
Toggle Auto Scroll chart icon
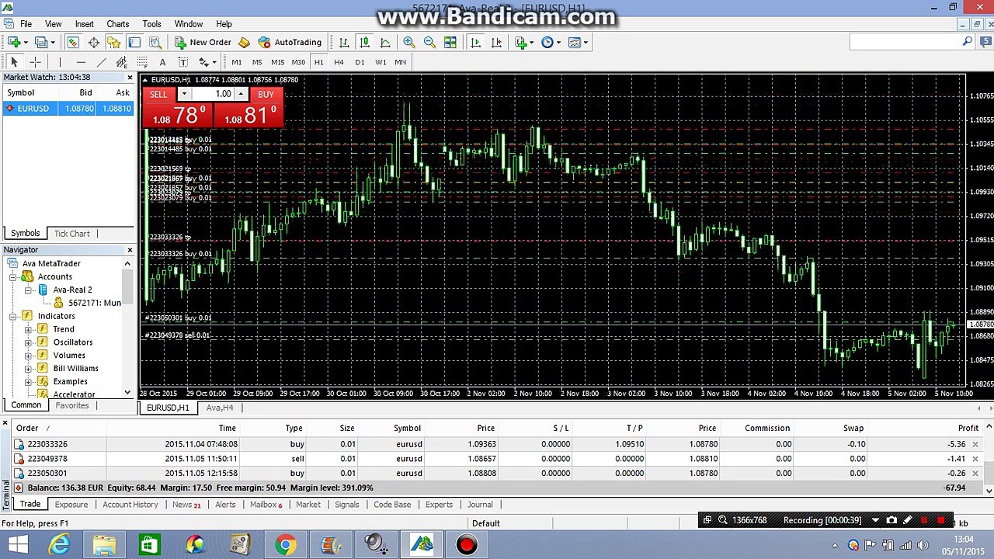click(x=475, y=43)
